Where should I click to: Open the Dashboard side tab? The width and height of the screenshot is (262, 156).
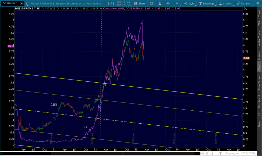point(259,101)
